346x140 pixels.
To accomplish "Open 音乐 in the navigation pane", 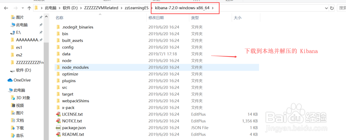I will tap(20, 136).
